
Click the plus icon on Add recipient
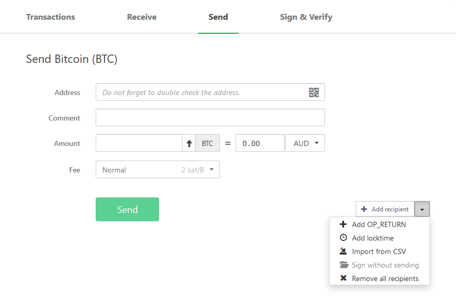click(364, 209)
